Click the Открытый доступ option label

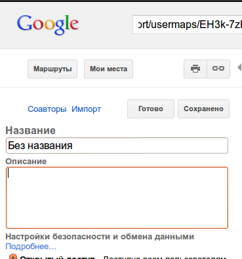[57, 257]
